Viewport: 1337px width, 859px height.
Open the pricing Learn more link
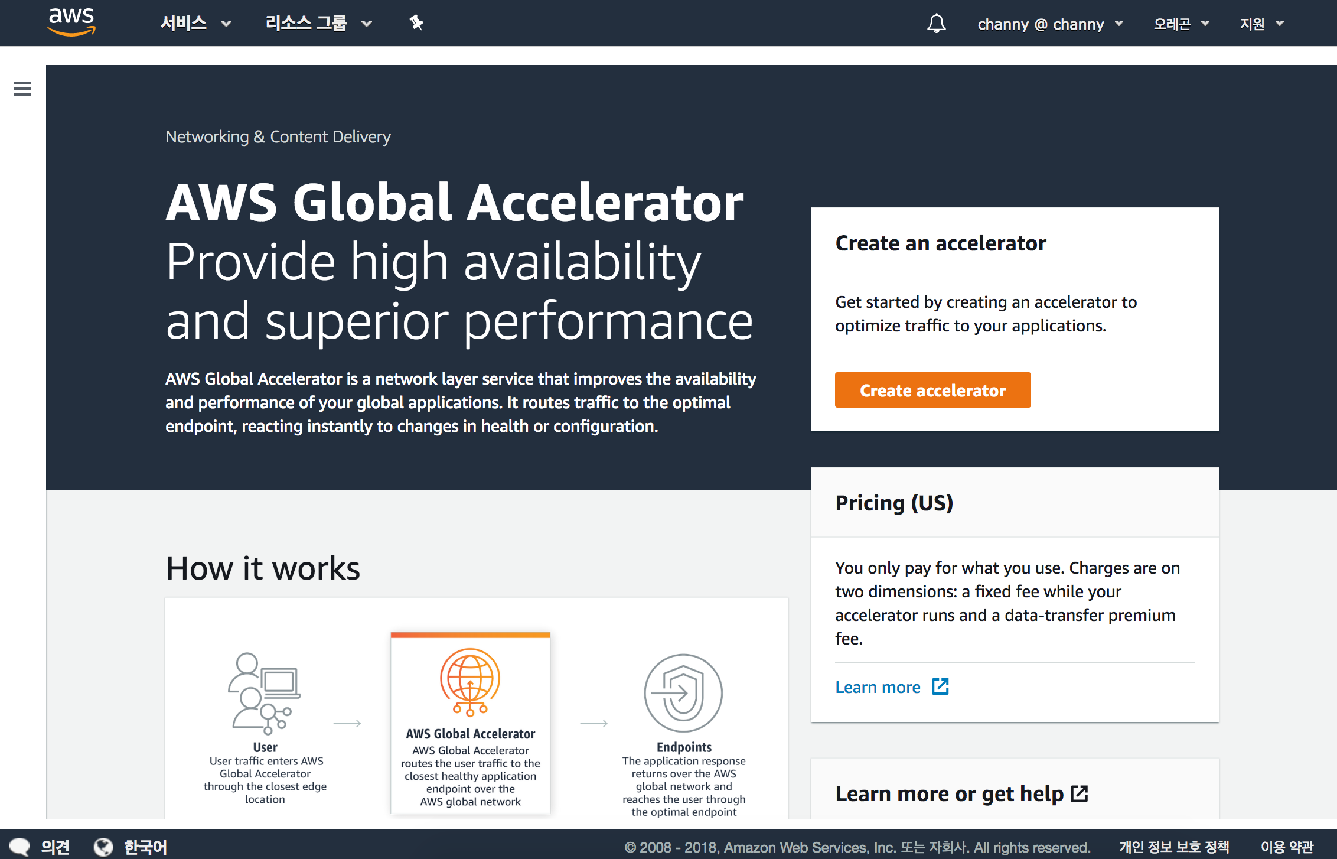(x=878, y=687)
